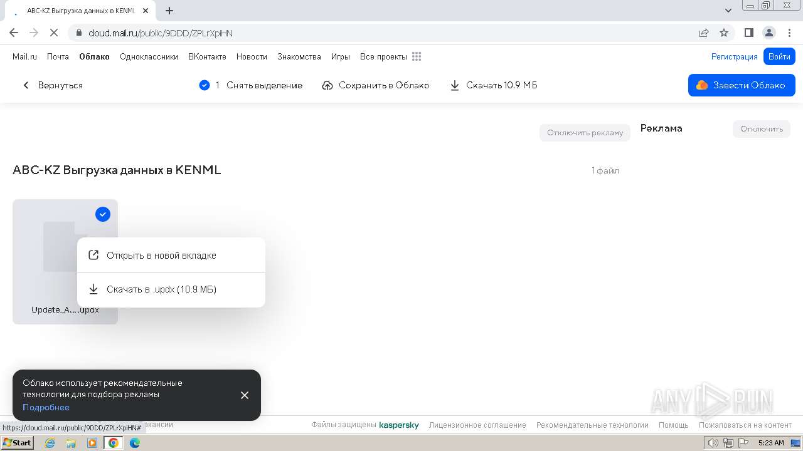Open Mail.ru link in top navigation
The height and width of the screenshot is (451, 803).
(24, 56)
